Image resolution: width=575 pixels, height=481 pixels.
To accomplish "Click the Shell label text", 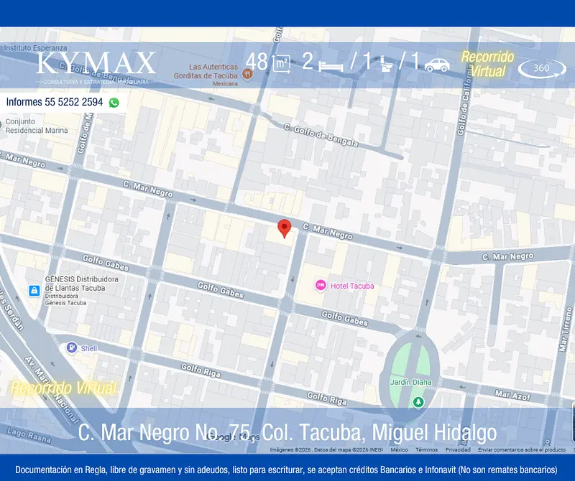I will (x=88, y=348).
